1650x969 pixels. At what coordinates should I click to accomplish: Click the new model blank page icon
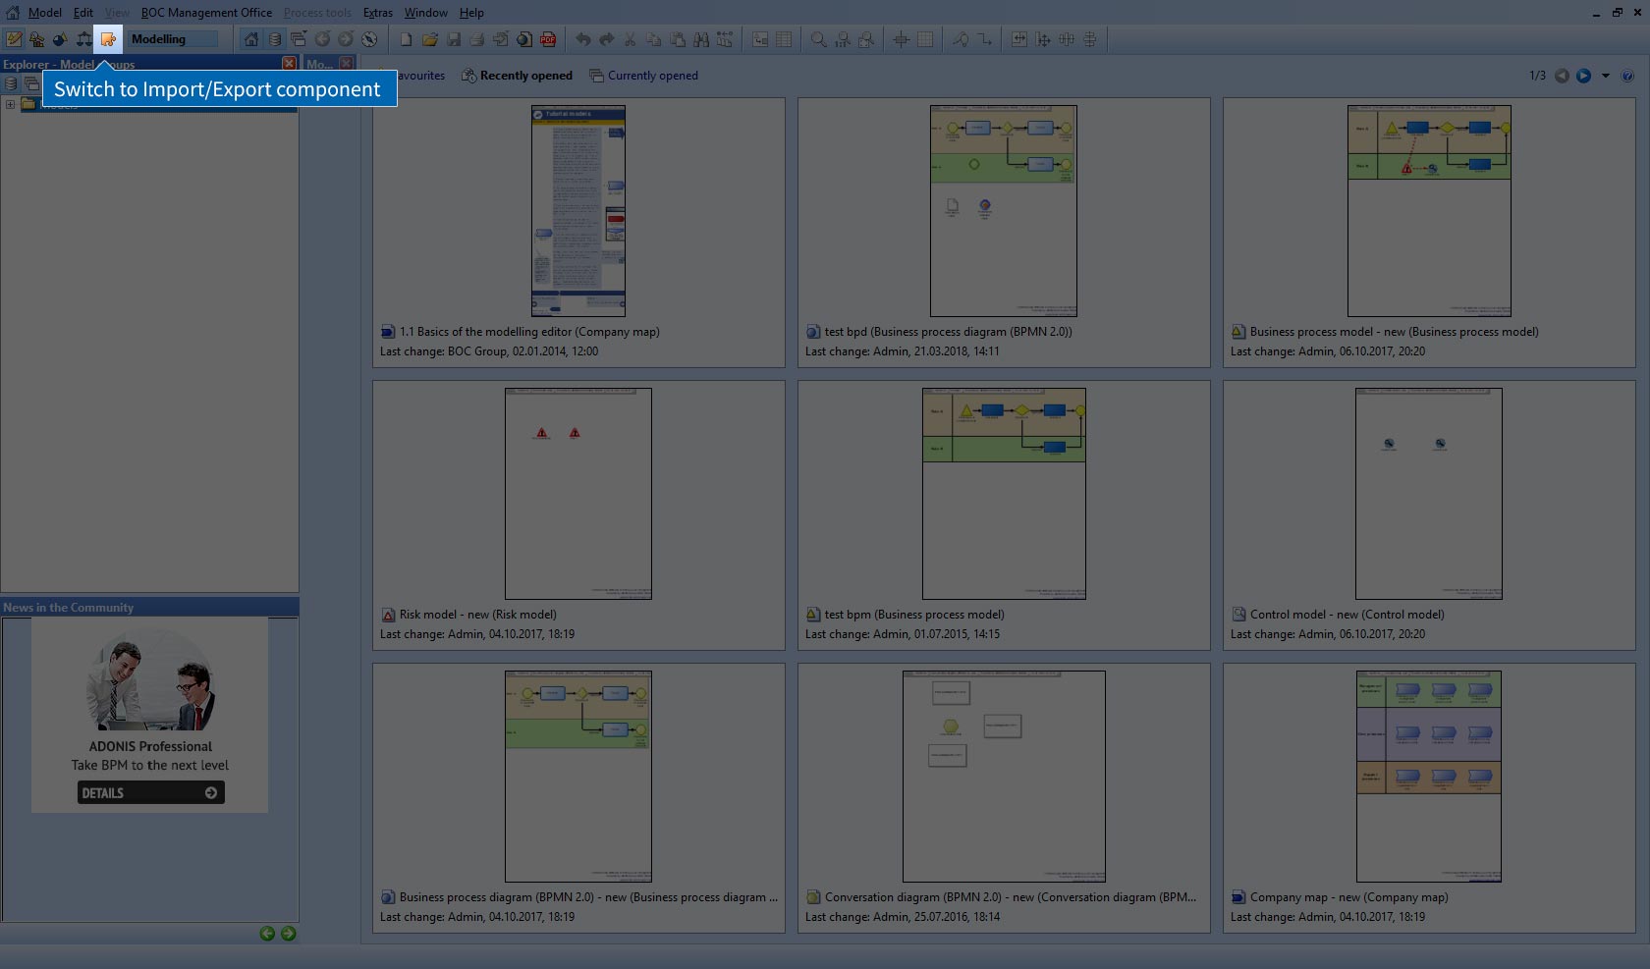[406, 39]
